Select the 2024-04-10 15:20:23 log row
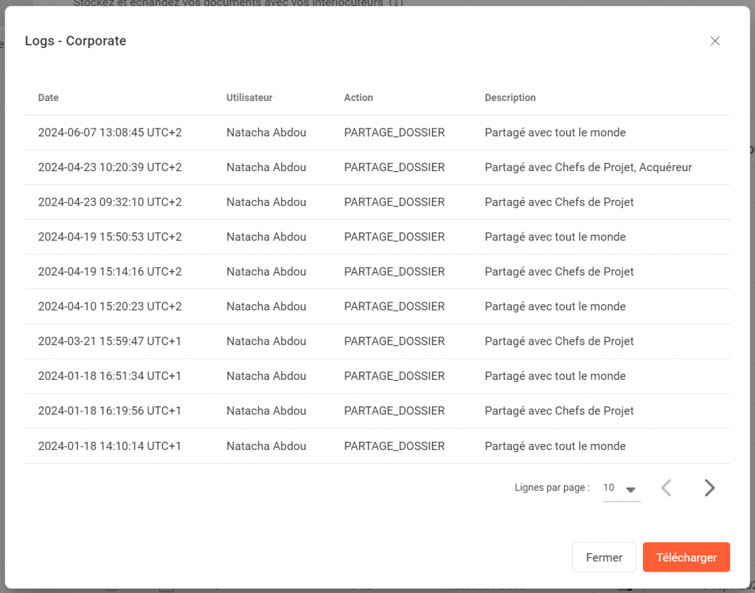 tap(110, 306)
